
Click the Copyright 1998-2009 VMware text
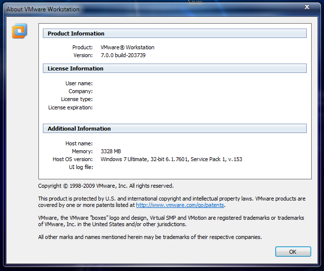(106, 186)
